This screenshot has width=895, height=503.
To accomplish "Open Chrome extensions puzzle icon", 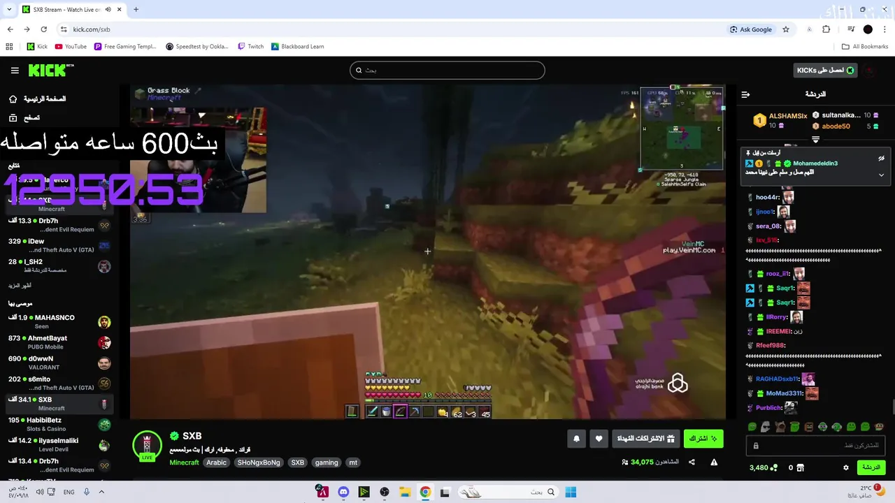I will (826, 29).
